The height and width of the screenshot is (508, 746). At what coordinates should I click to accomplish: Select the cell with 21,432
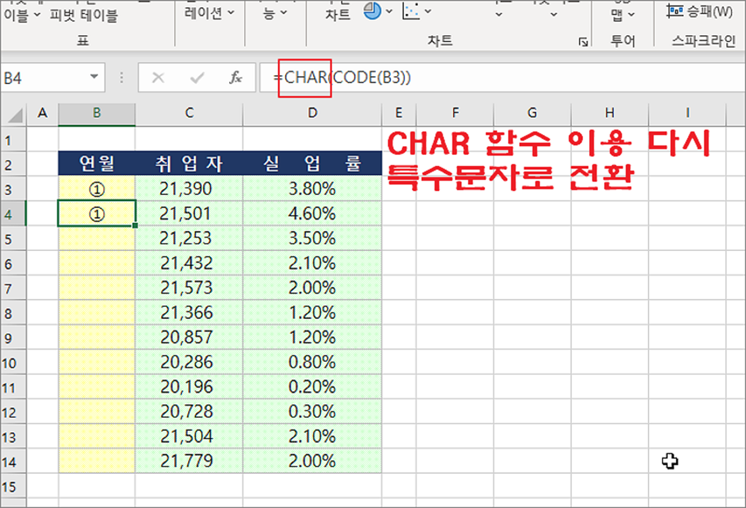(x=189, y=263)
